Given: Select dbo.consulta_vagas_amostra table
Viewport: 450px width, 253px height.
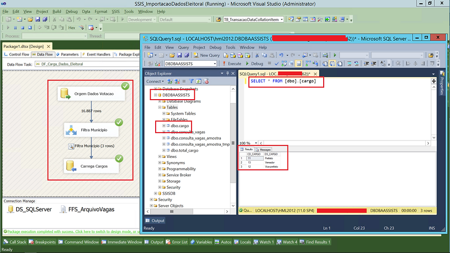Looking at the screenshot, I should (196, 138).
